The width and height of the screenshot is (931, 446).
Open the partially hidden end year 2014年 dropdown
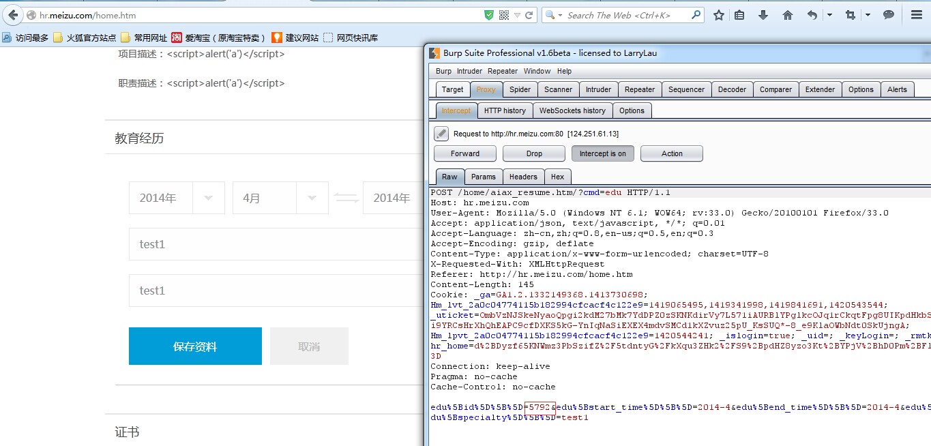393,198
